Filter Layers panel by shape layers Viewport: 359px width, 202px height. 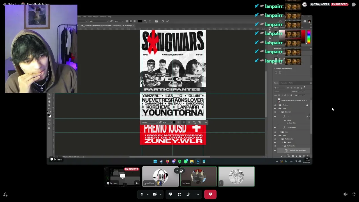pos(298,88)
